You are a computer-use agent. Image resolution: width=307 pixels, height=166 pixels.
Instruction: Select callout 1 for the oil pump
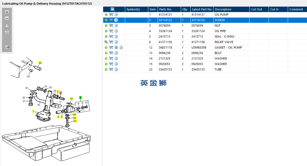(33, 111)
